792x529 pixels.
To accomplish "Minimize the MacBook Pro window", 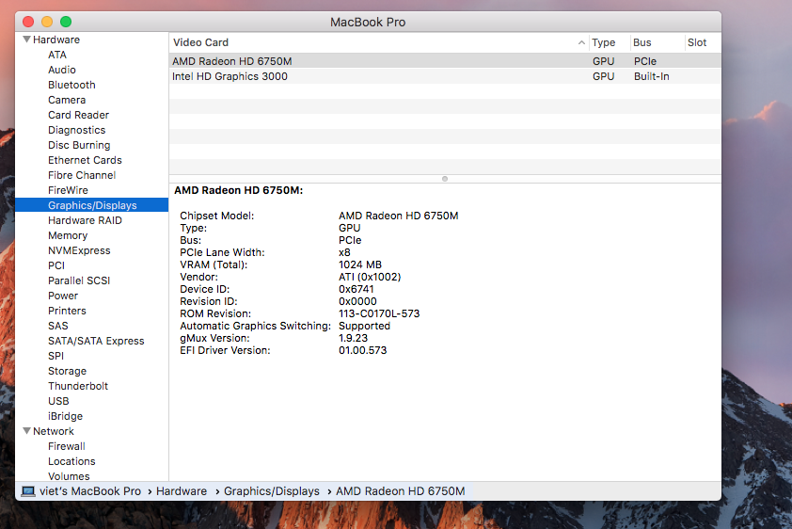I will tap(47, 22).
